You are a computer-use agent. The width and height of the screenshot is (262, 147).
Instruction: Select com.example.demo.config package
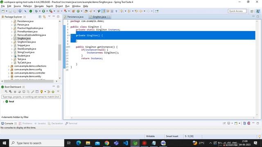[x=28, y=69]
